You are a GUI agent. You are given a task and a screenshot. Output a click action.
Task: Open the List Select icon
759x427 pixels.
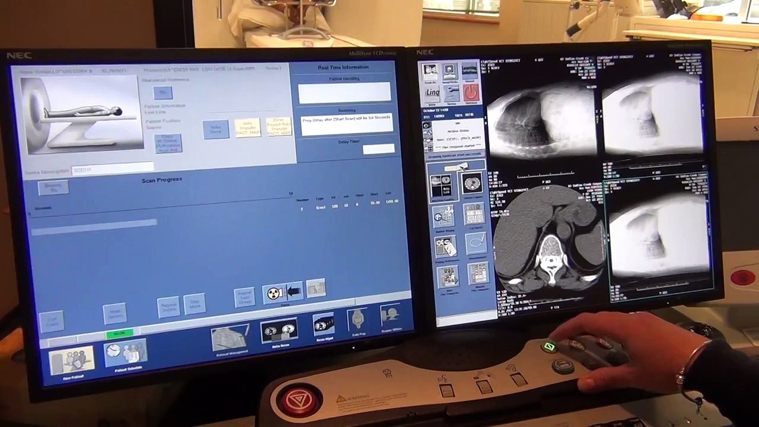[x=474, y=214]
